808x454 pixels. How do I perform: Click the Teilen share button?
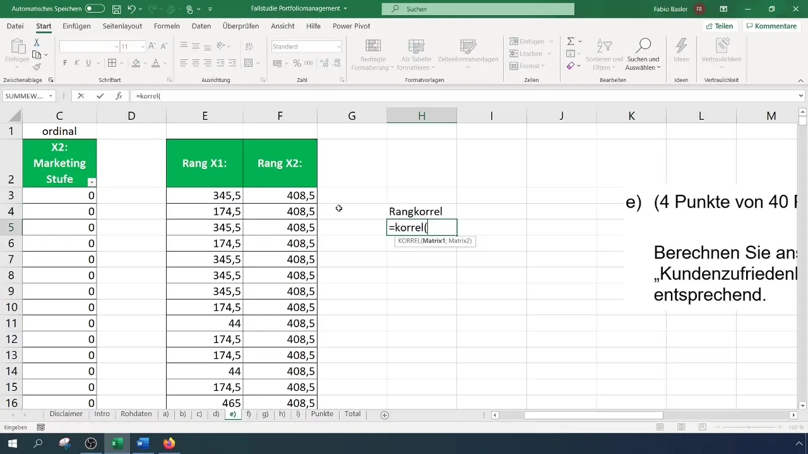[x=720, y=26]
